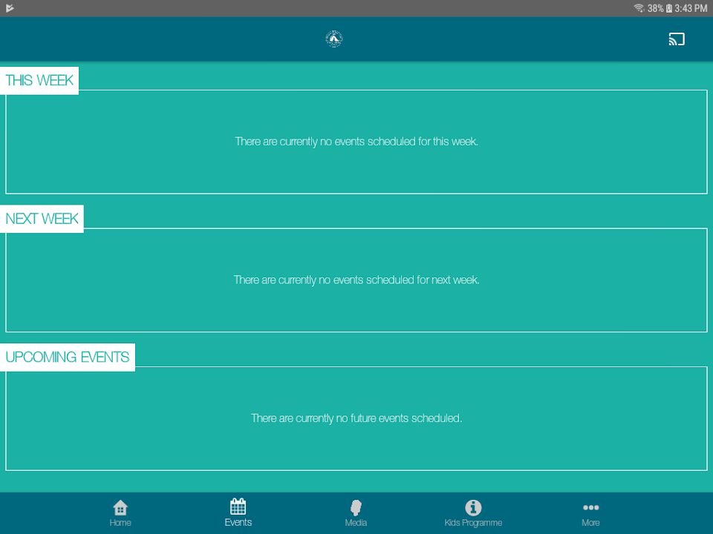The height and width of the screenshot is (534, 713).
Task: Click the 3:43 PM clock
Action: [x=691, y=8]
